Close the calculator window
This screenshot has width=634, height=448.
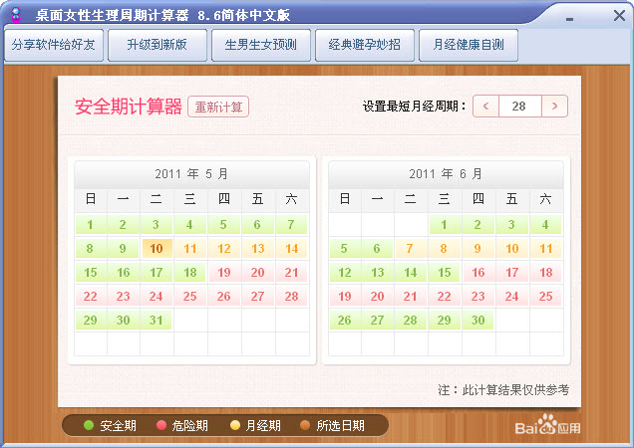(x=619, y=16)
